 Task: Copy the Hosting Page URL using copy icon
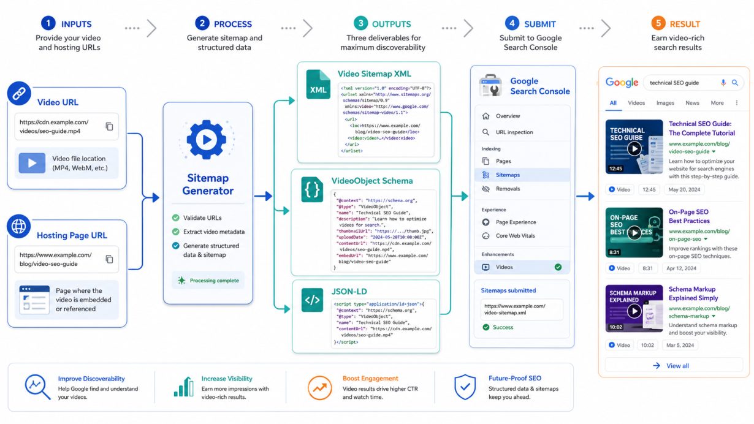pyautogui.click(x=109, y=259)
